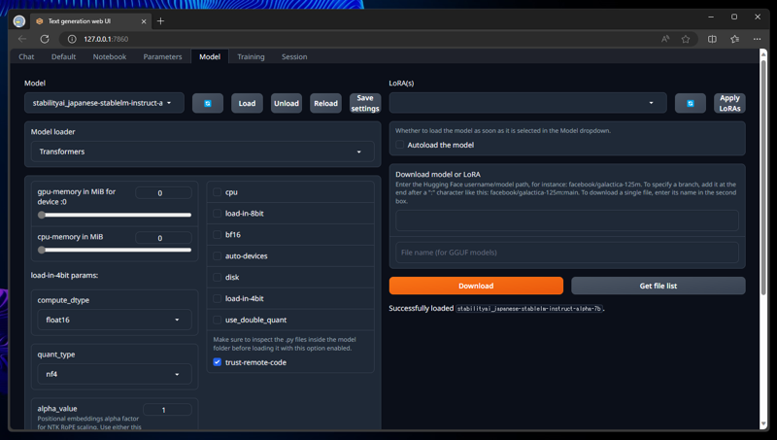Open favorites list icon in toolbar
The height and width of the screenshot is (440, 777).
[x=734, y=39]
